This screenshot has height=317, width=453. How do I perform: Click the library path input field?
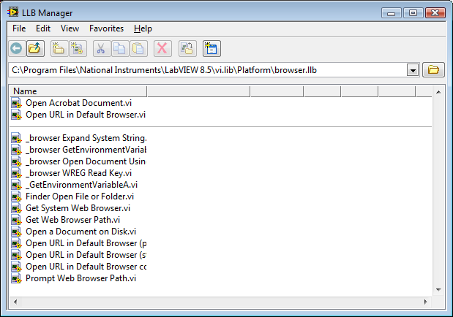pos(207,70)
